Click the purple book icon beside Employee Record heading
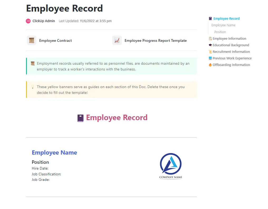Viewport: 268px width, 209px height. [80, 118]
